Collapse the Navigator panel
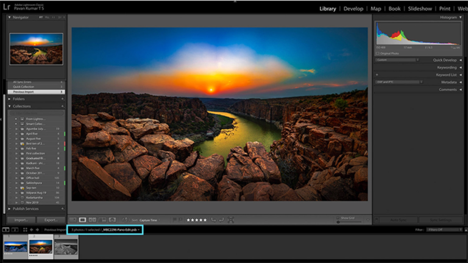The width and height of the screenshot is (468, 263). point(10,18)
